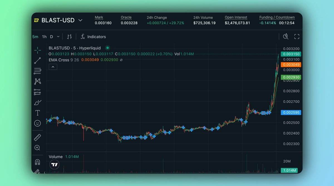Viewport: 334px width, 186px height.
Task: Select the text annotation tool
Action: click(38, 113)
